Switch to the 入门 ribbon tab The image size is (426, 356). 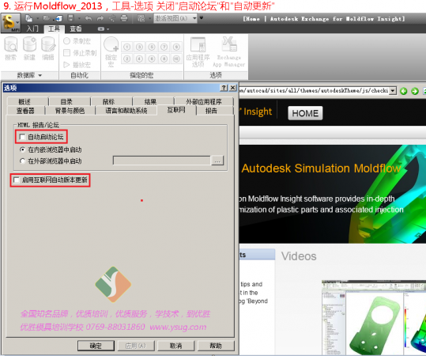coord(32,28)
